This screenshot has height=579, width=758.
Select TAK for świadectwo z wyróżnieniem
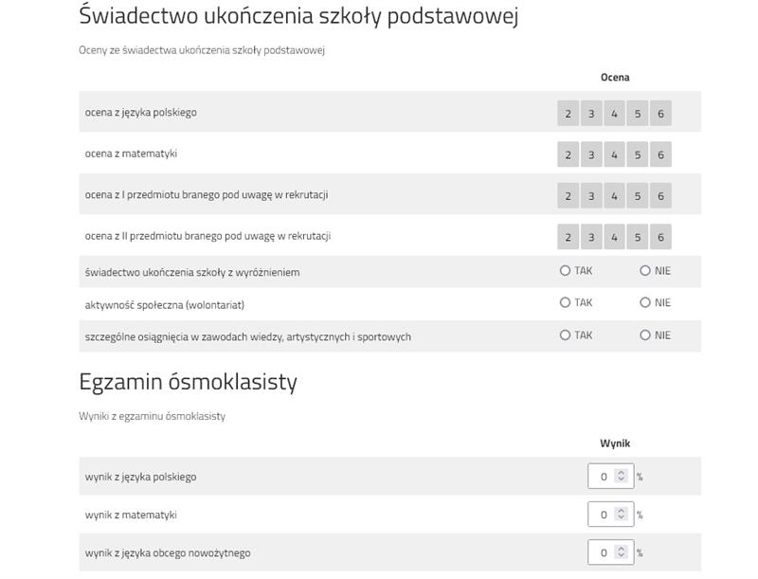(x=566, y=271)
